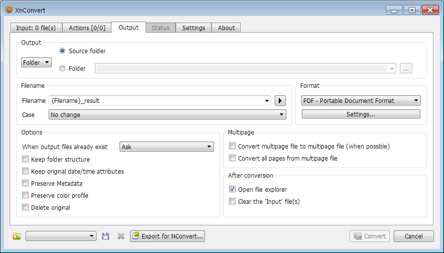Check Clear the 'Input' file(s)
This screenshot has width=444, height=253.
point(232,201)
